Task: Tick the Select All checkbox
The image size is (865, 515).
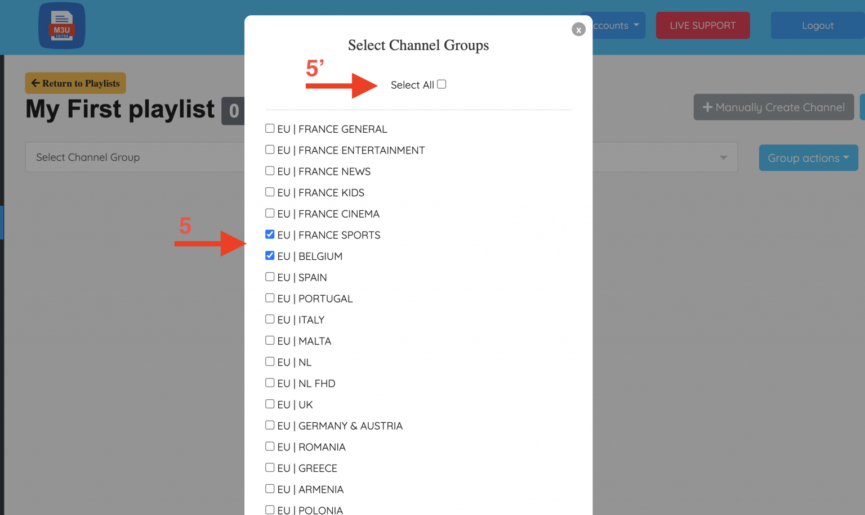Action: (x=442, y=84)
